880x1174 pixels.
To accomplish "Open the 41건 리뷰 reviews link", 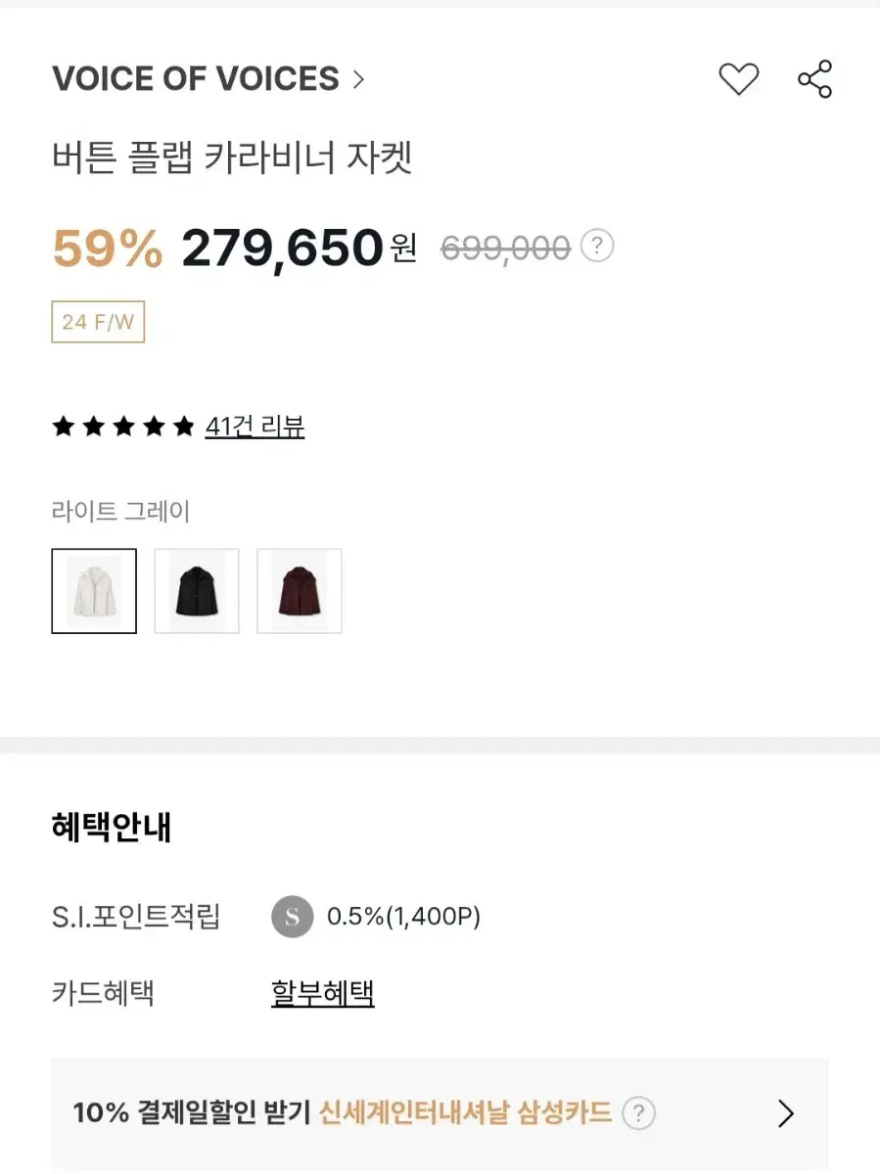I will click(x=255, y=427).
